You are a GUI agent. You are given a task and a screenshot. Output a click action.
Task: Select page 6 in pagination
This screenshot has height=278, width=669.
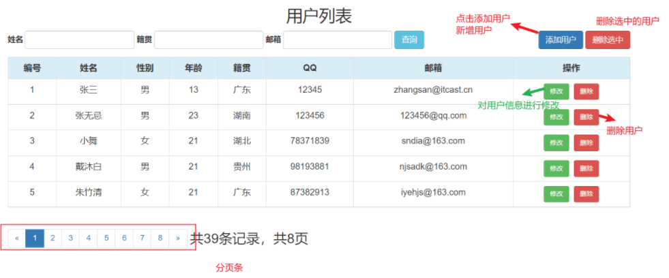pos(125,238)
